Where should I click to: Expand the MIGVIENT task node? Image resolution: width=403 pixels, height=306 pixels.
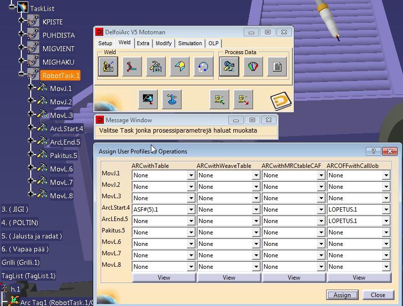pos(21,47)
